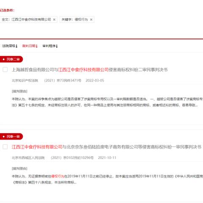Click the 全文: 江西江中食疗科技有限公司 filter chip
This screenshot has height=203, width=203.
point(29,19)
